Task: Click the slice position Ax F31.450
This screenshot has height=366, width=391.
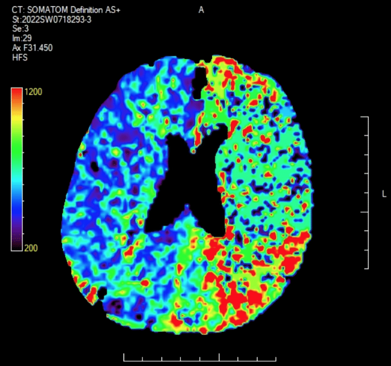Action: coord(32,48)
